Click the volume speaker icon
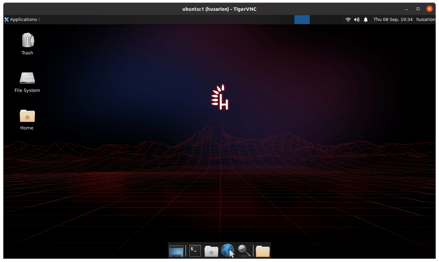 (357, 20)
